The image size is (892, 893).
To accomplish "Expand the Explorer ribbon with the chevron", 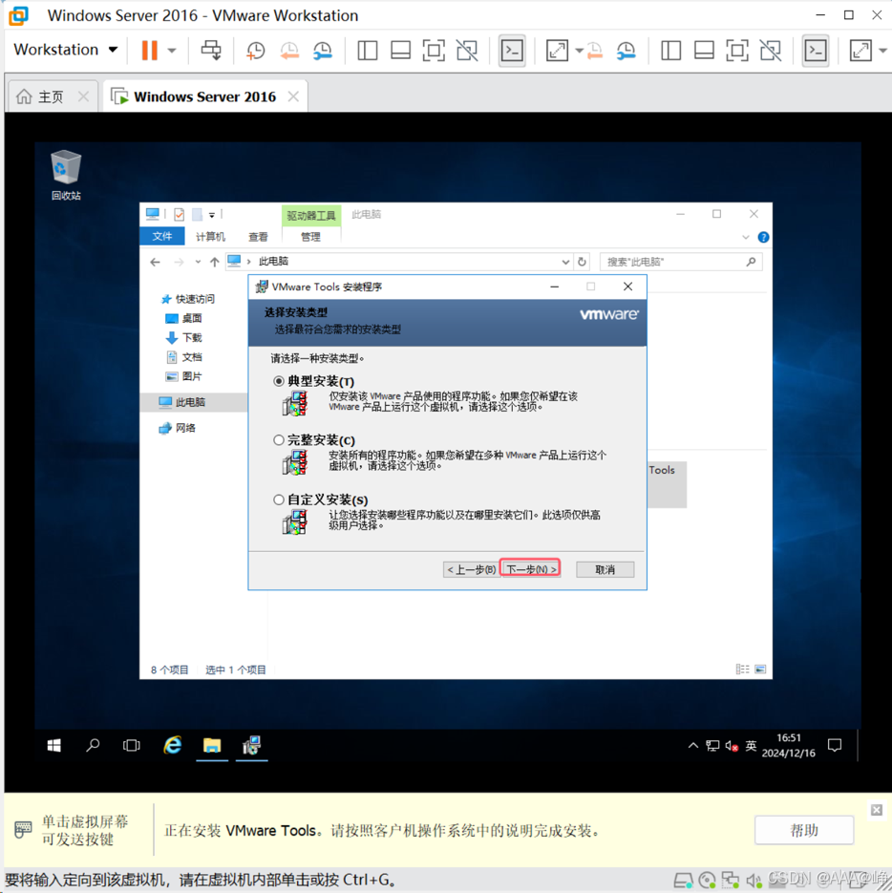I will pos(746,237).
